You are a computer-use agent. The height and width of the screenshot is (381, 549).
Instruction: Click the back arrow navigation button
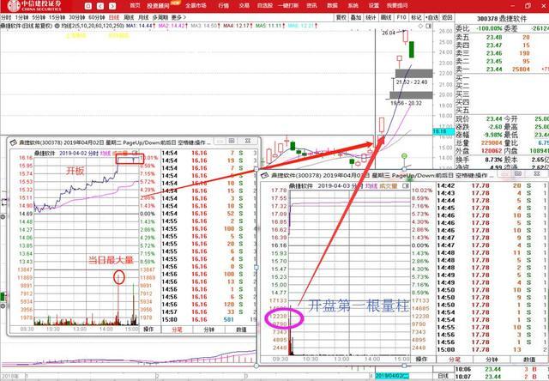coord(100,6)
